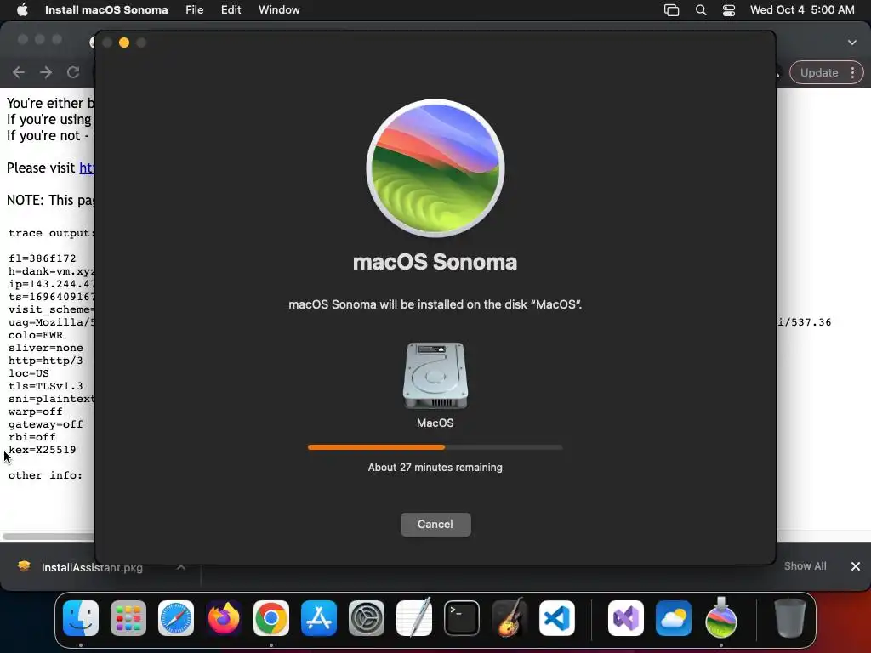Open Terminal from the Dock
This screenshot has height=653, width=871.
coord(462,618)
